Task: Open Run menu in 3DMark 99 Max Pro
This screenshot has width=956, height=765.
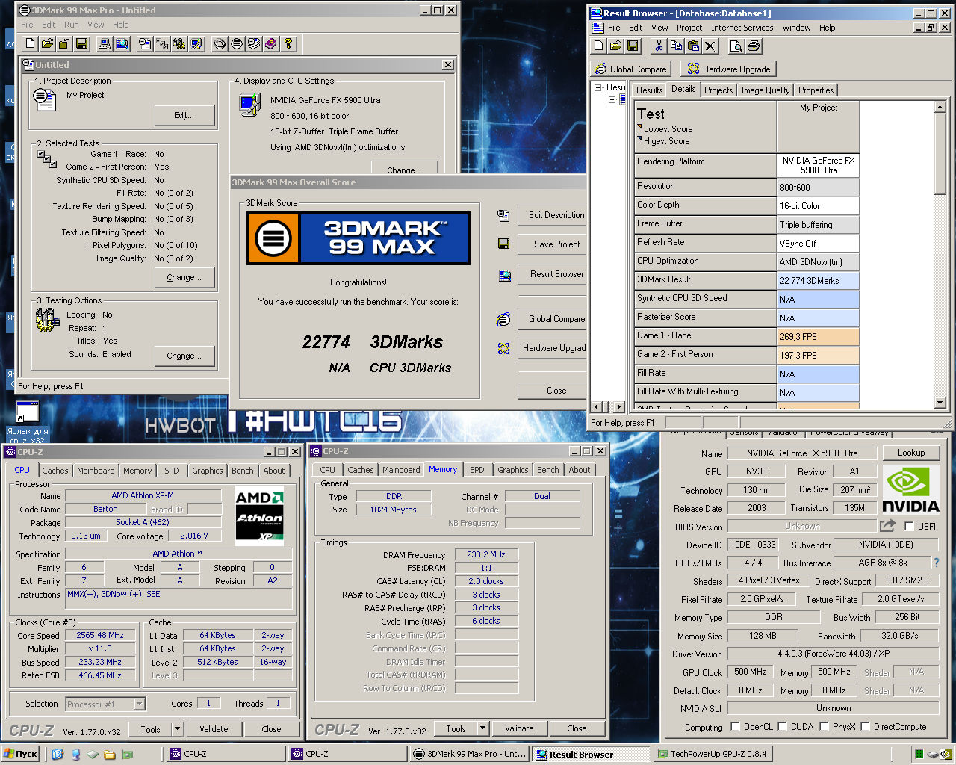Action: (72, 25)
